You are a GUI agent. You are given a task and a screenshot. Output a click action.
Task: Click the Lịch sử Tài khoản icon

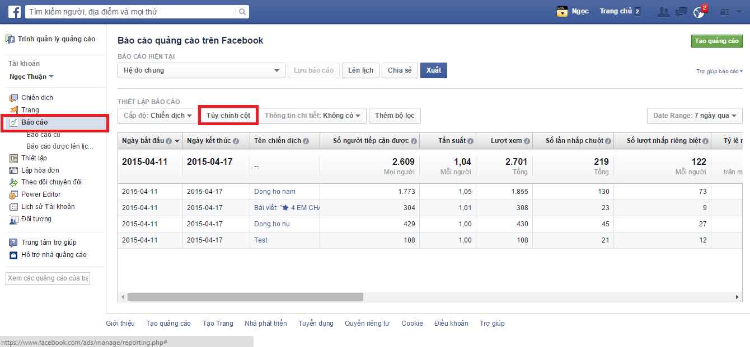click(x=14, y=207)
